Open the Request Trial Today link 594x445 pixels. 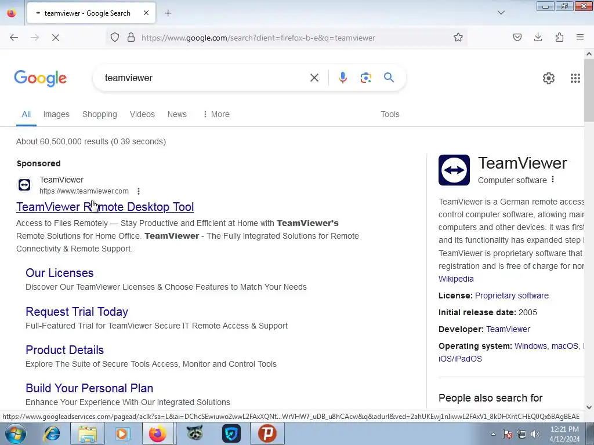(77, 312)
